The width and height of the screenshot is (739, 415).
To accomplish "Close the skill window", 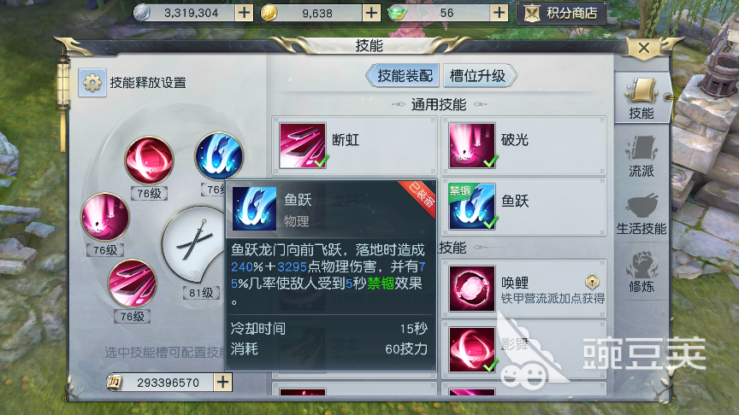I will (644, 48).
